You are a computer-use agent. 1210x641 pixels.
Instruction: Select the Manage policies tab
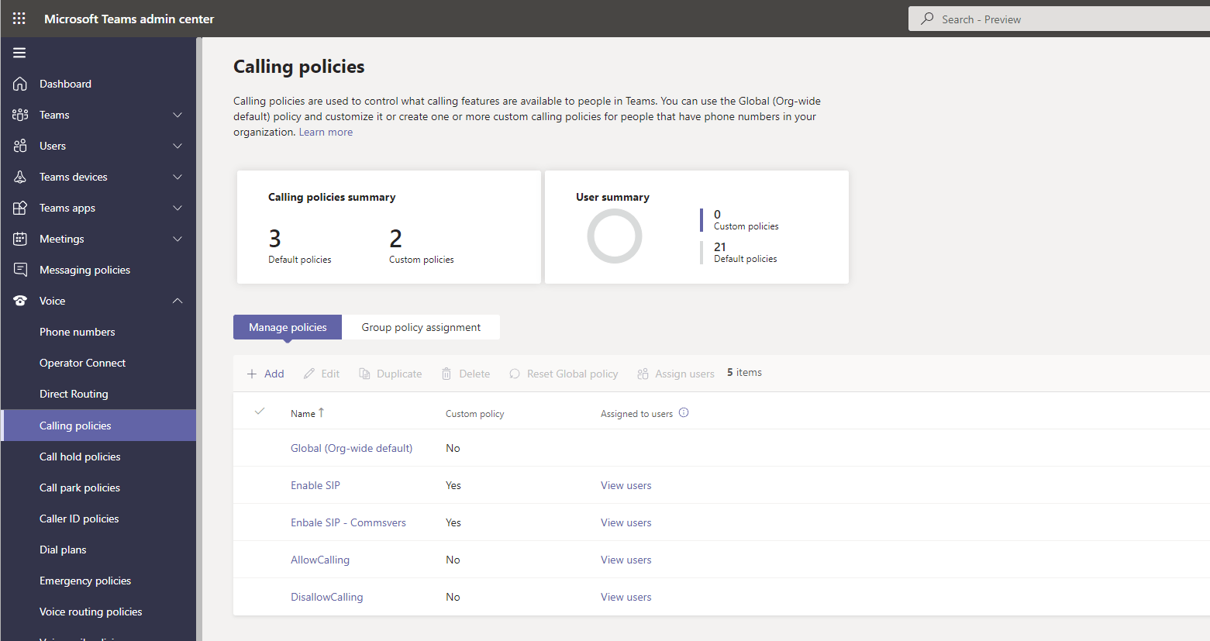(287, 327)
